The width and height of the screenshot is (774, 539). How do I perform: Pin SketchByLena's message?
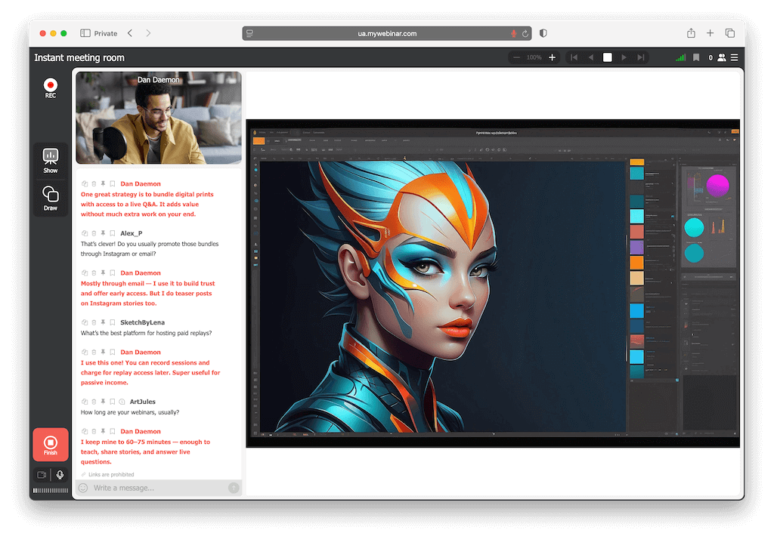103,322
